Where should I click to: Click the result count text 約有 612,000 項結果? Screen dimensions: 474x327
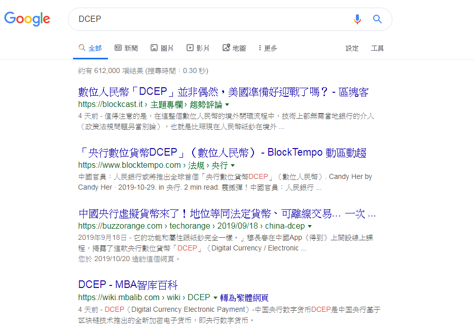[111, 70]
